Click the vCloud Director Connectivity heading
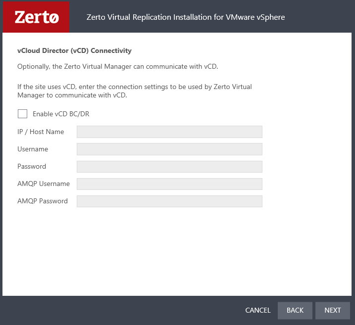Viewport: 355px width, 325px height. [x=74, y=50]
